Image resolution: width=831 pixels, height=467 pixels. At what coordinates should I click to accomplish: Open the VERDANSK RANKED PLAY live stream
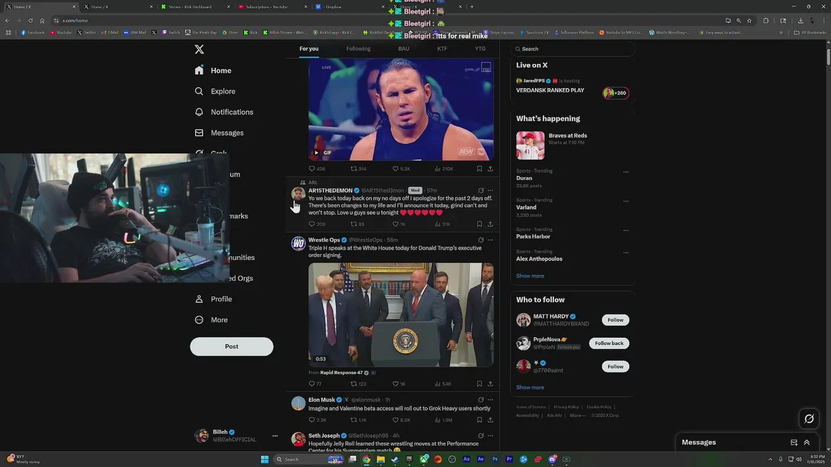click(550, 91)
